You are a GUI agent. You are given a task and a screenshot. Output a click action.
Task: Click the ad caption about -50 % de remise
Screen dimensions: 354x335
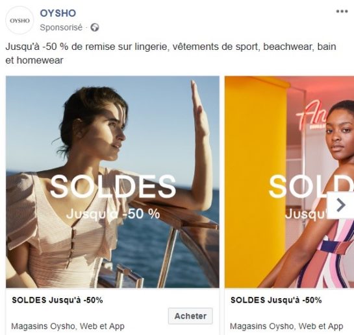pyautogui.click(x=171, y=53)
